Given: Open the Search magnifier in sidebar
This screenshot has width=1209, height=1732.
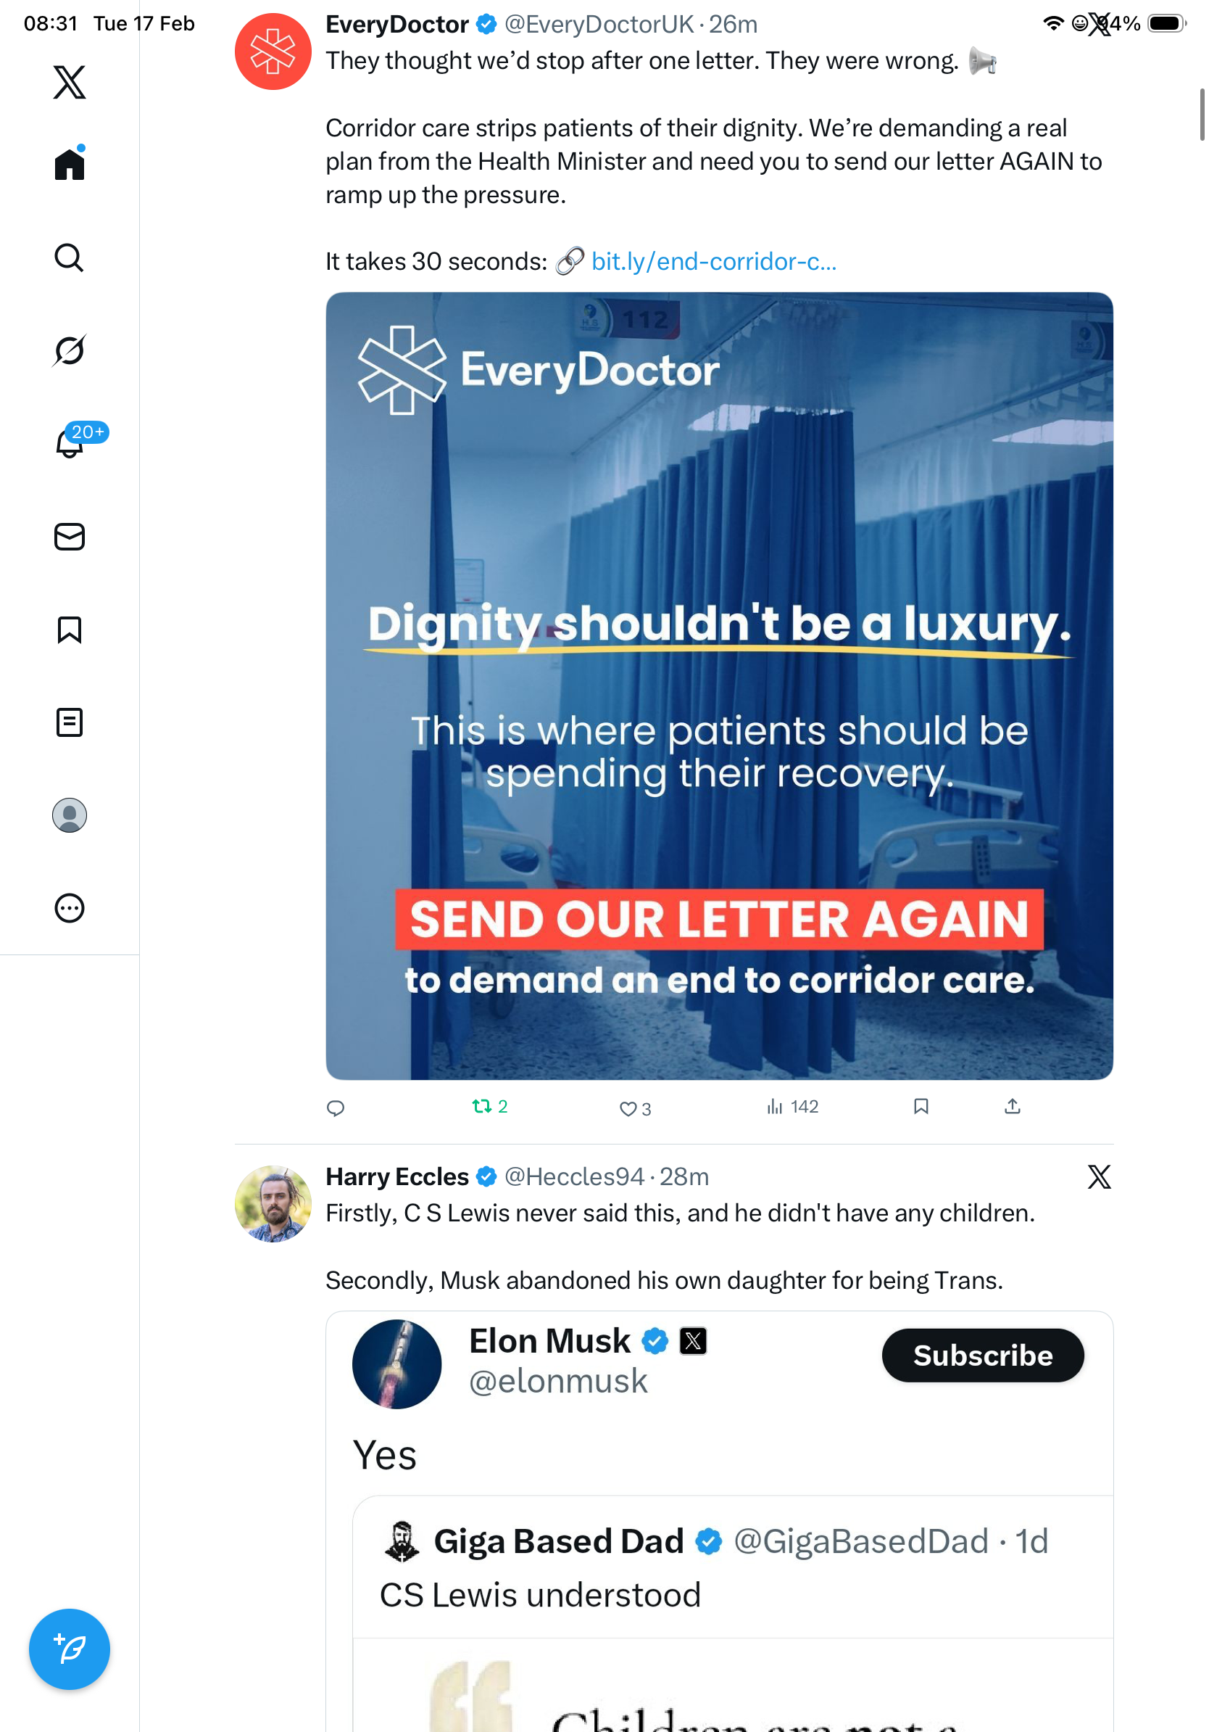Looking at the screenshot, I should (x=70, y=258).
